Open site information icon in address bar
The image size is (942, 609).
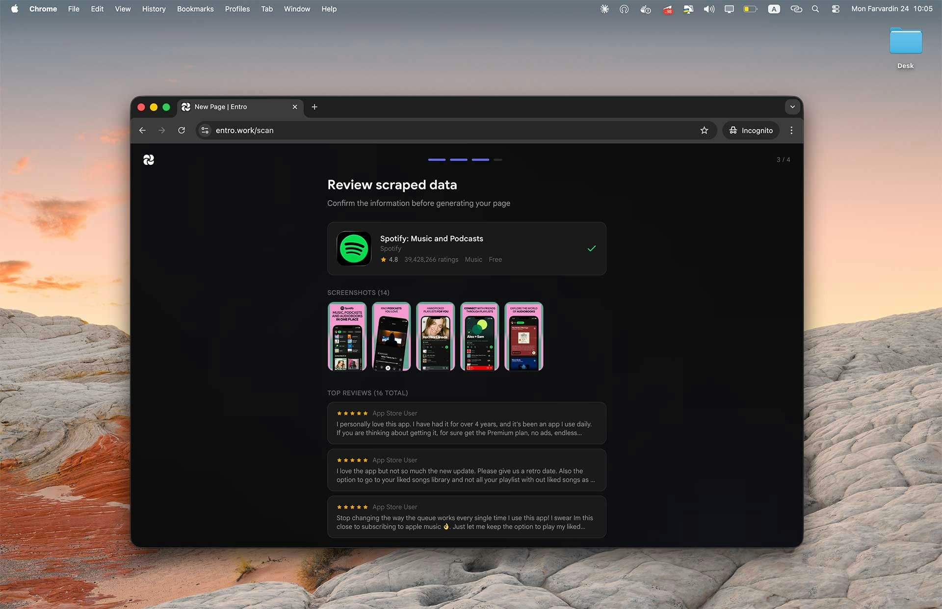point(205,130)
